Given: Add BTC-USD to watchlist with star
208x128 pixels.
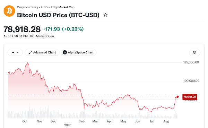Looking at the screenshot, I should click(x=105, y=15).
